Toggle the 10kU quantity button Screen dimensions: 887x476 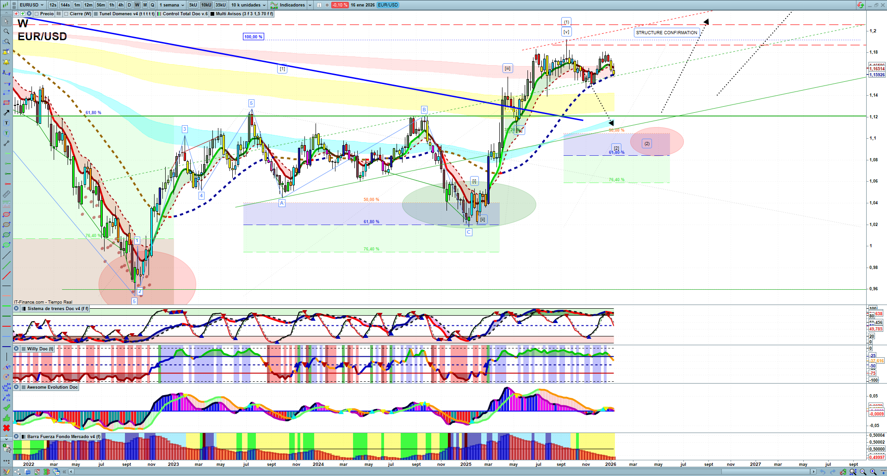point(206,5)
